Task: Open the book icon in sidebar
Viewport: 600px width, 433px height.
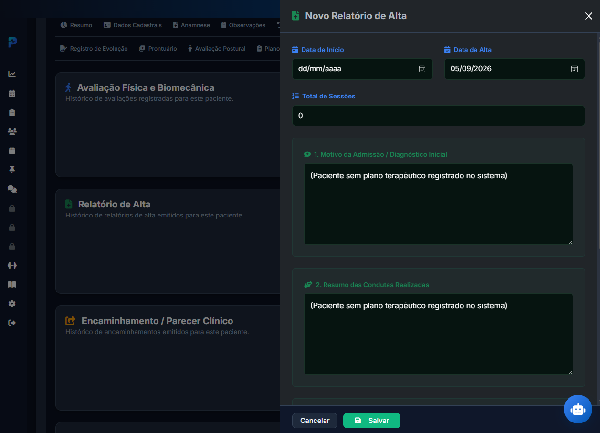Action: point(12,284)
